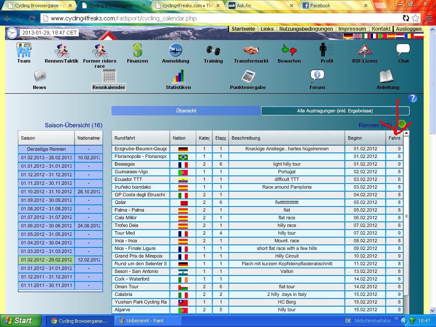The image size is (436, 327).
Task: Sort races by Beginn column header
Action: point(365,138)
